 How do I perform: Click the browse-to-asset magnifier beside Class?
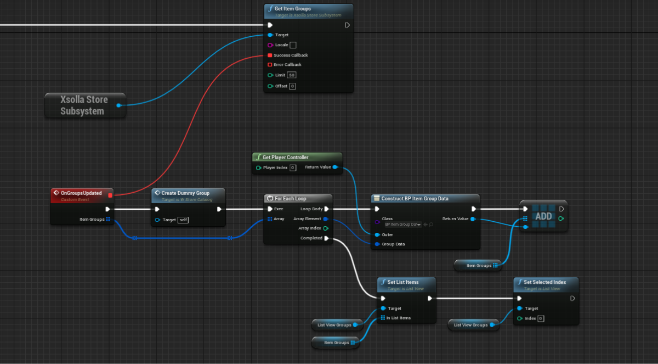click(x=432, y=225)
